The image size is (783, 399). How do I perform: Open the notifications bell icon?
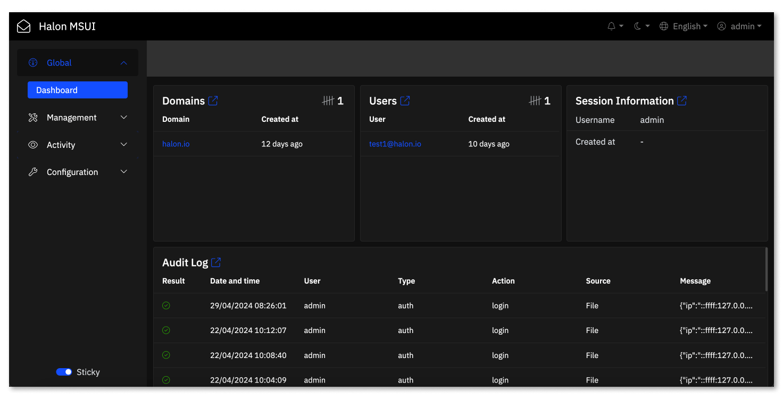point(612,26)
